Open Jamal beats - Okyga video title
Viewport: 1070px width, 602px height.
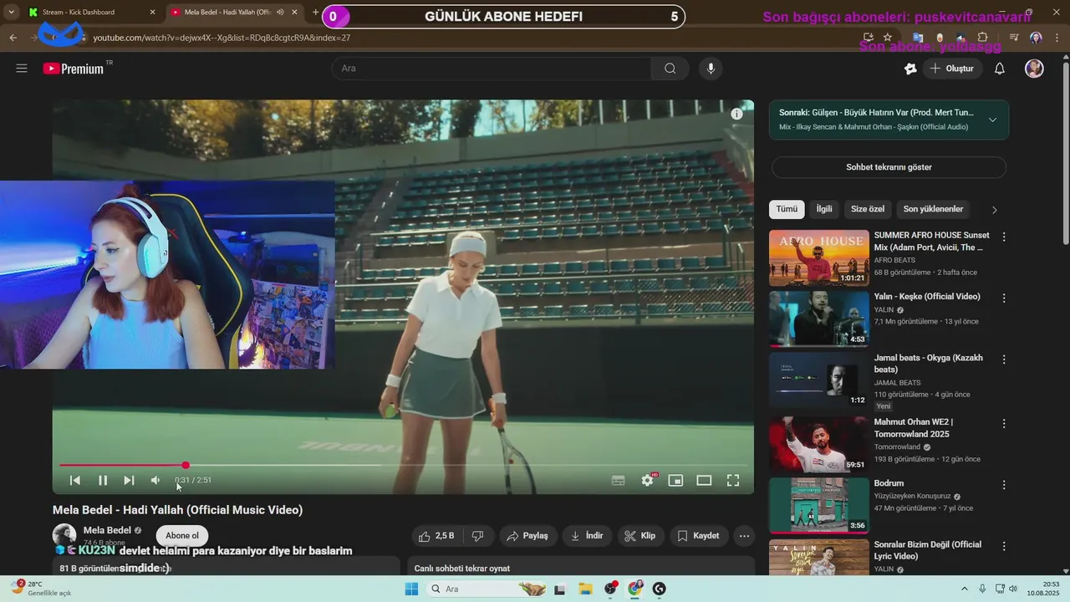[928, 364]
